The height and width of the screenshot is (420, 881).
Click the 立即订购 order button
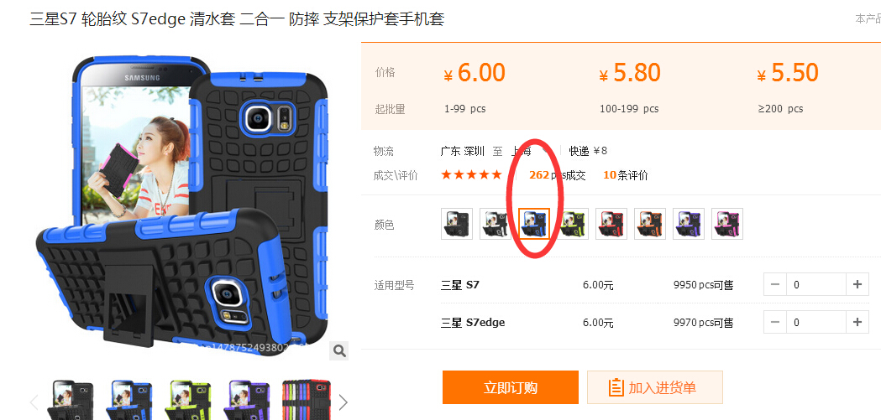510,387
